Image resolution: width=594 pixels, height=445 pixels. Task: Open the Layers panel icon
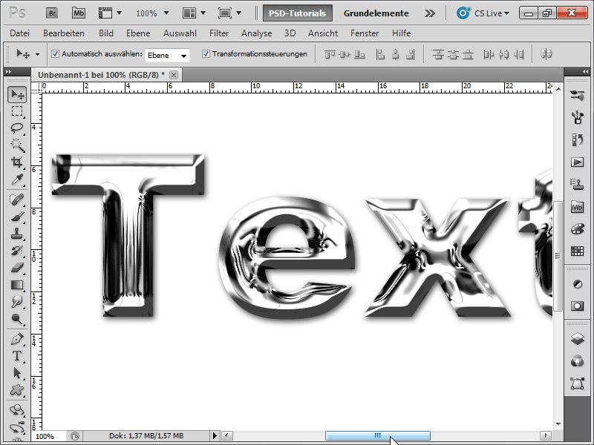(x=577, y=339)
